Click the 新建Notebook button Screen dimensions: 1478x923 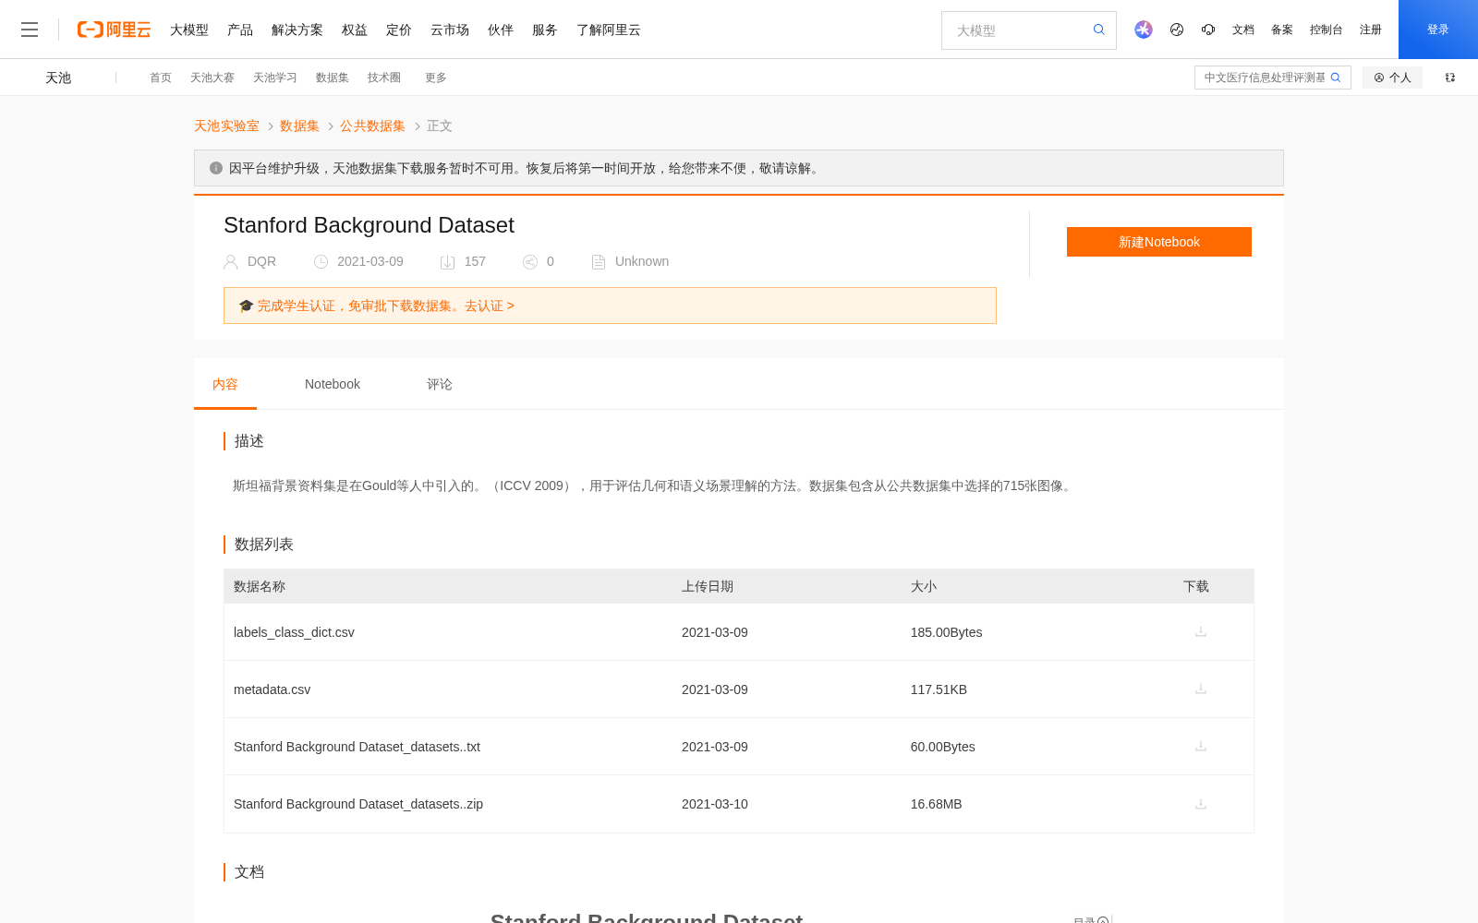pos(1159,242)
